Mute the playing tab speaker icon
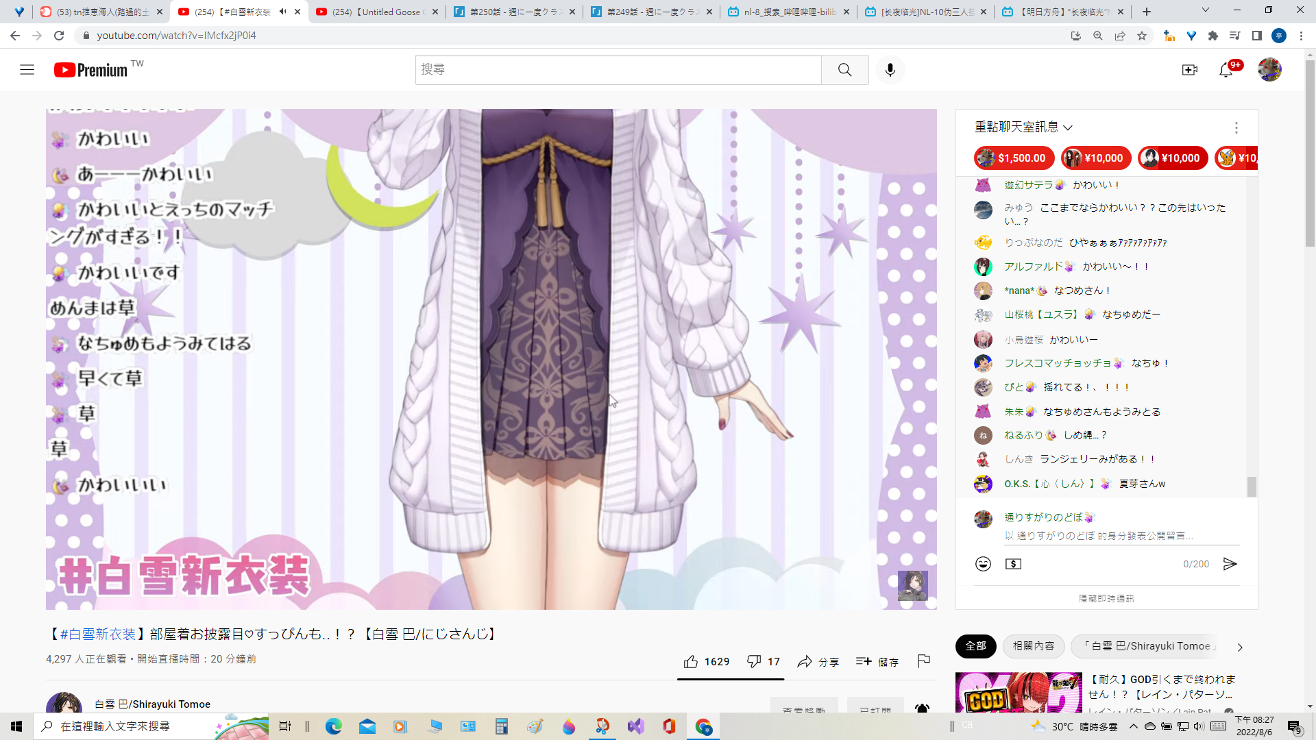 [x=282, y=12]
